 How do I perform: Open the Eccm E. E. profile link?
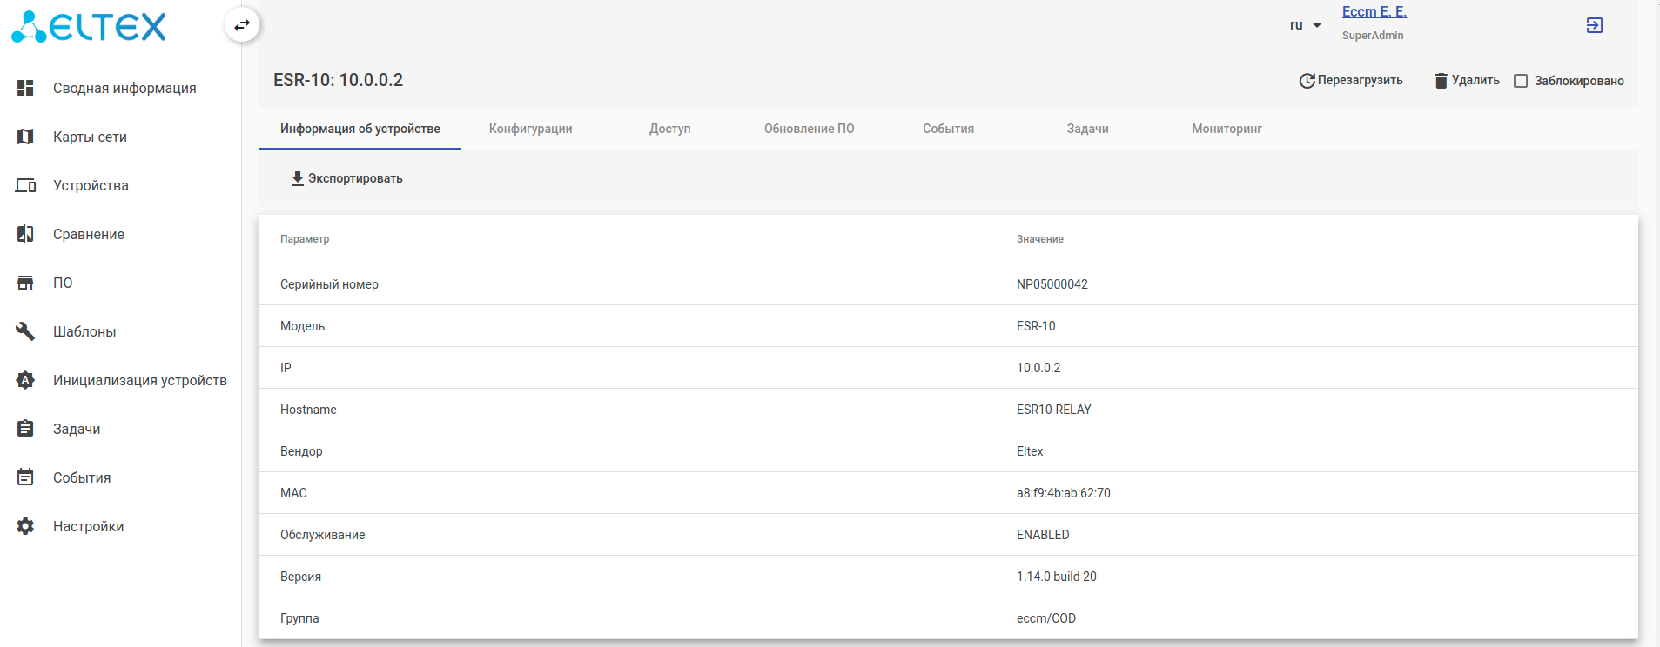click(1374, 12)
